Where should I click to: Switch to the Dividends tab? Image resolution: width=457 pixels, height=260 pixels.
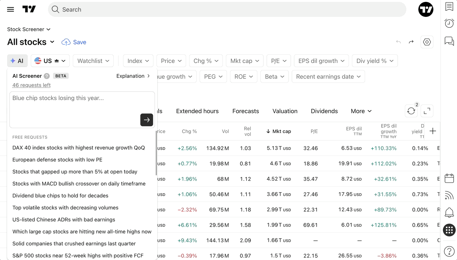(324, 111)
